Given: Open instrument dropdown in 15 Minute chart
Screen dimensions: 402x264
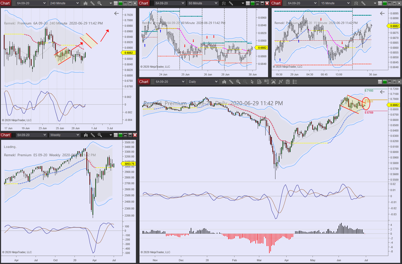Looking at the screenshot, I should (302, 3).
